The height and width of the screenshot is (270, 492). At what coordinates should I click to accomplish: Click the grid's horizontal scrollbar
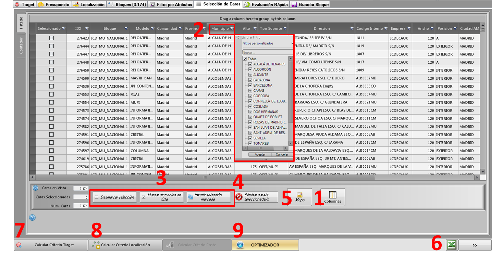(x=206, y=177)
